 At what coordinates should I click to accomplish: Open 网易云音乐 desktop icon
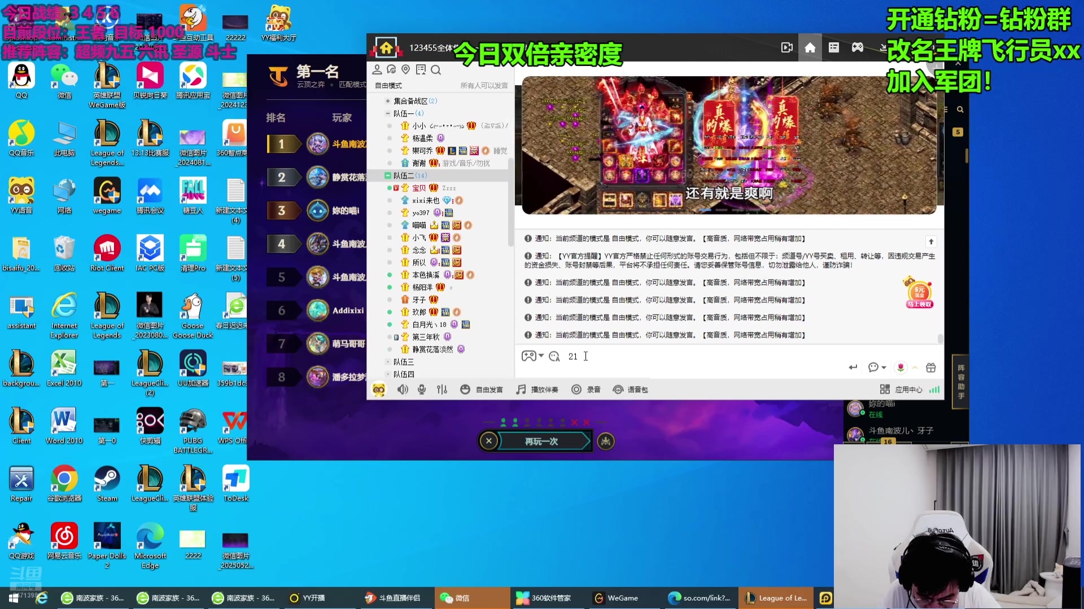coord(64,541)
